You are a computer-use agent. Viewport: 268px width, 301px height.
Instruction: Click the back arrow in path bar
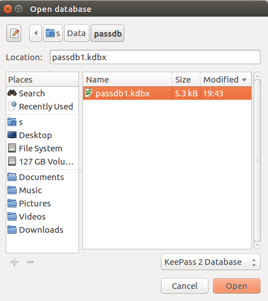pyautogui.click(x=36, y=33)
